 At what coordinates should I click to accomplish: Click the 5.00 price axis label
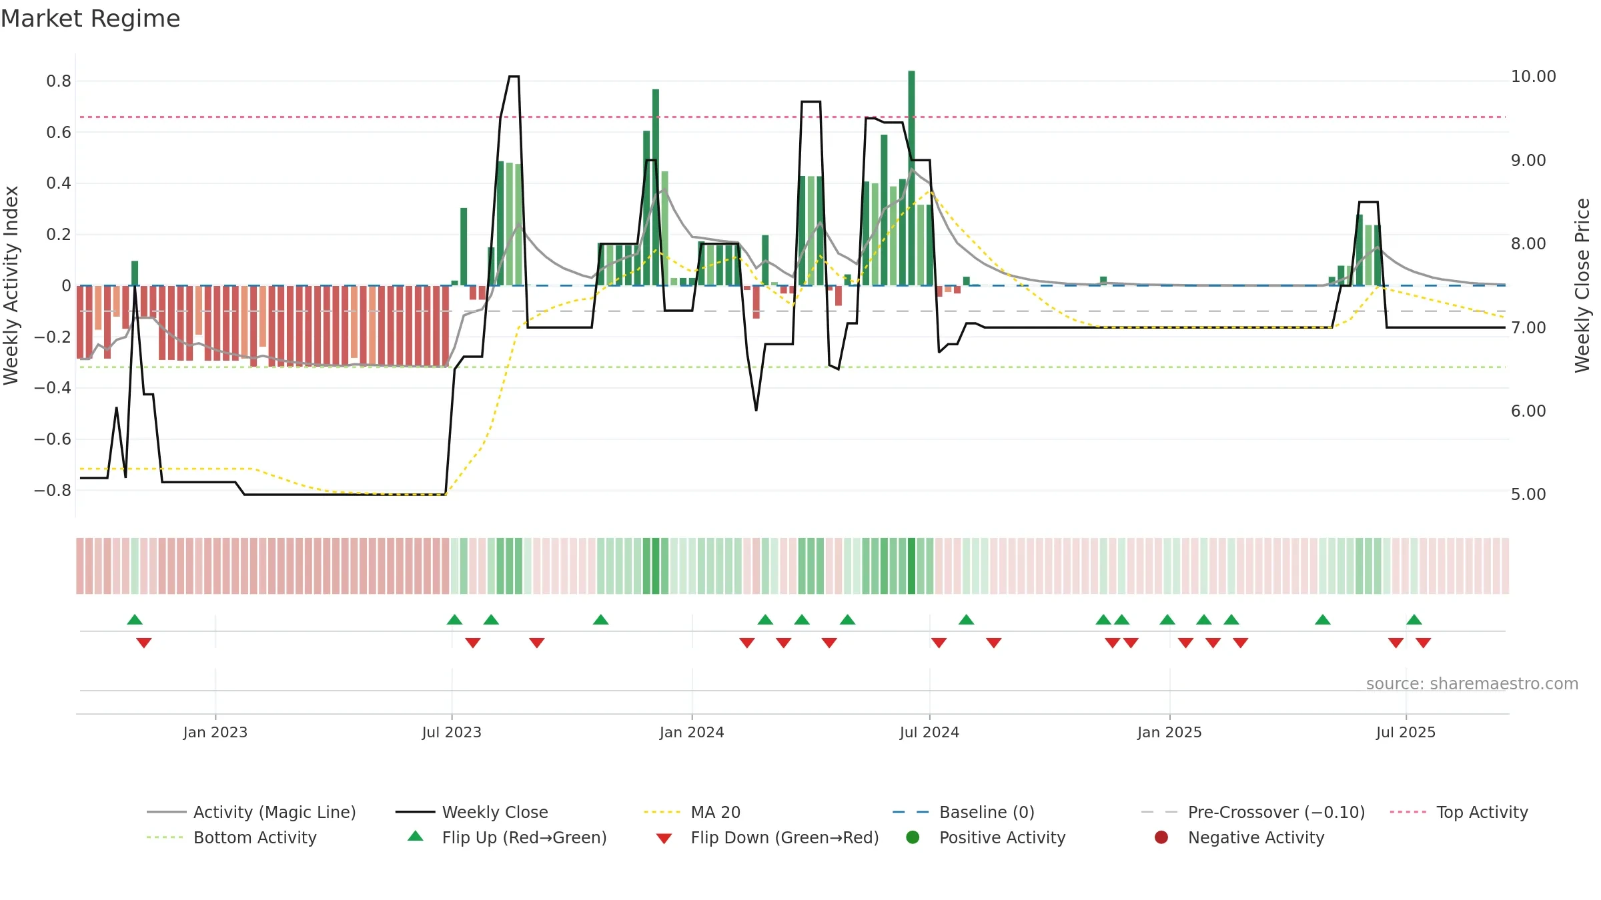[x=1528, y=495]
